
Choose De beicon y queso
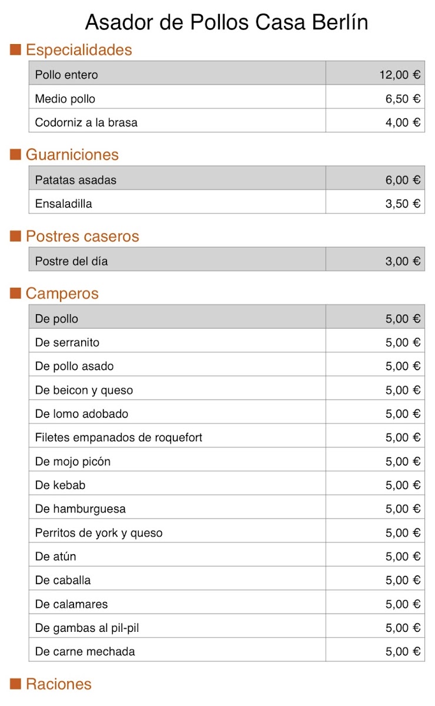tap(227, 390)
